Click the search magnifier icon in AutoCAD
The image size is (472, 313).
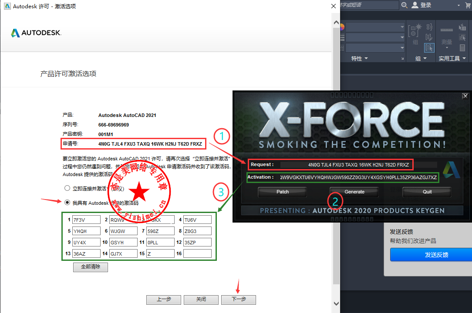(404, 5)
